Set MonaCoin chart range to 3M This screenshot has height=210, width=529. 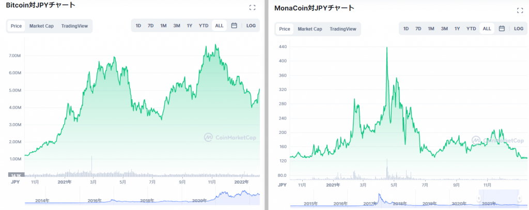[444, 28]
